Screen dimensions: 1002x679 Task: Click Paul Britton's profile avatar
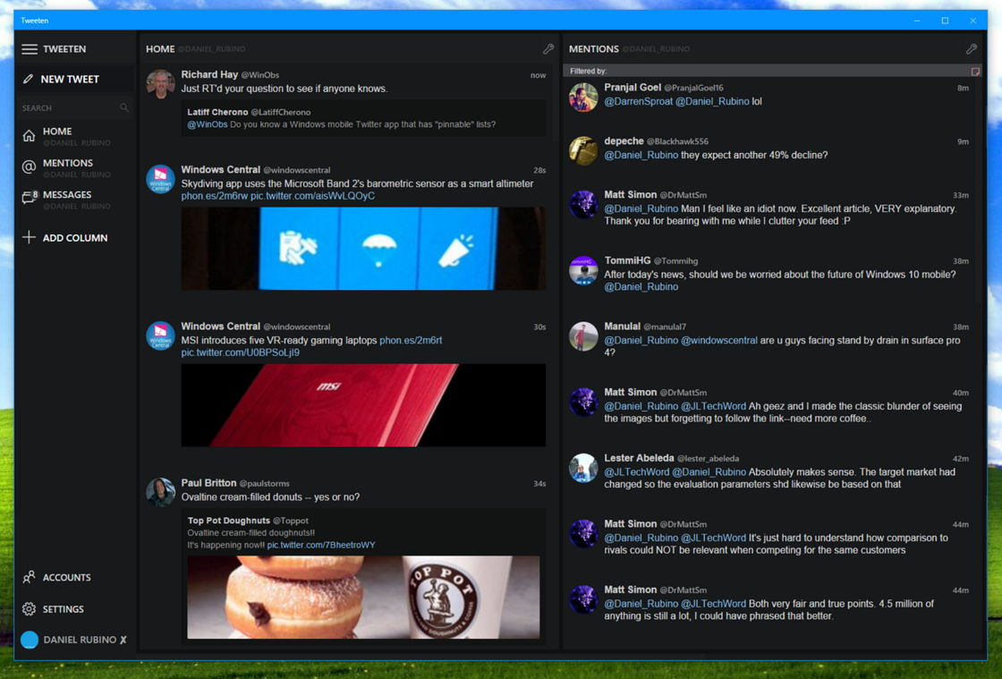(160, 492)
